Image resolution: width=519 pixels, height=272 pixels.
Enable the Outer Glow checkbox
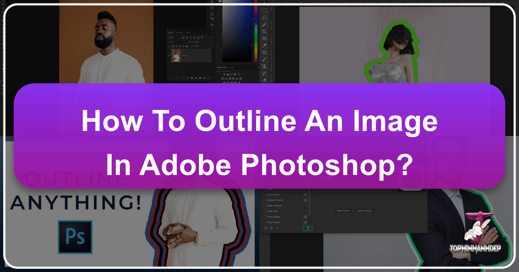point(266,211)
